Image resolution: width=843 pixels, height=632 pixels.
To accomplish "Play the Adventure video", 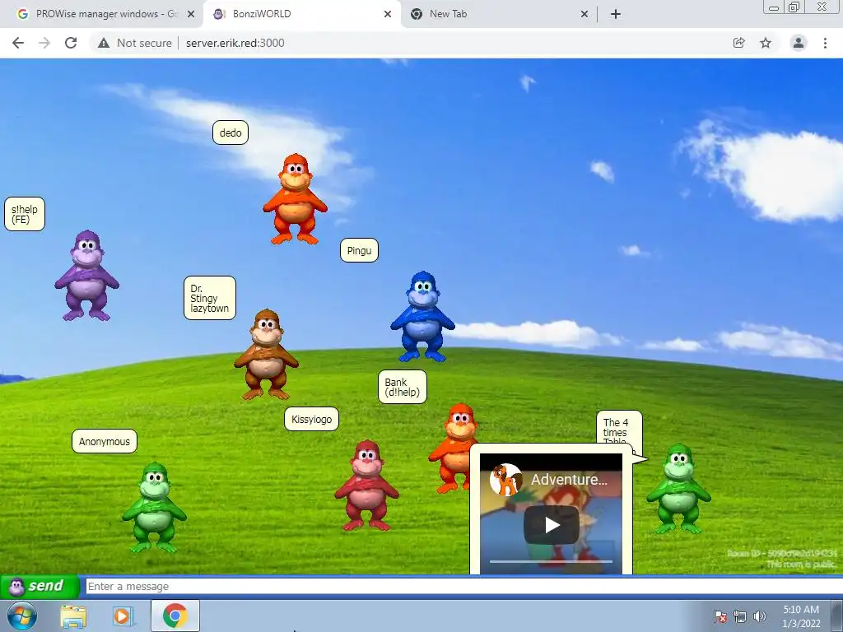I will coord(551,525).
